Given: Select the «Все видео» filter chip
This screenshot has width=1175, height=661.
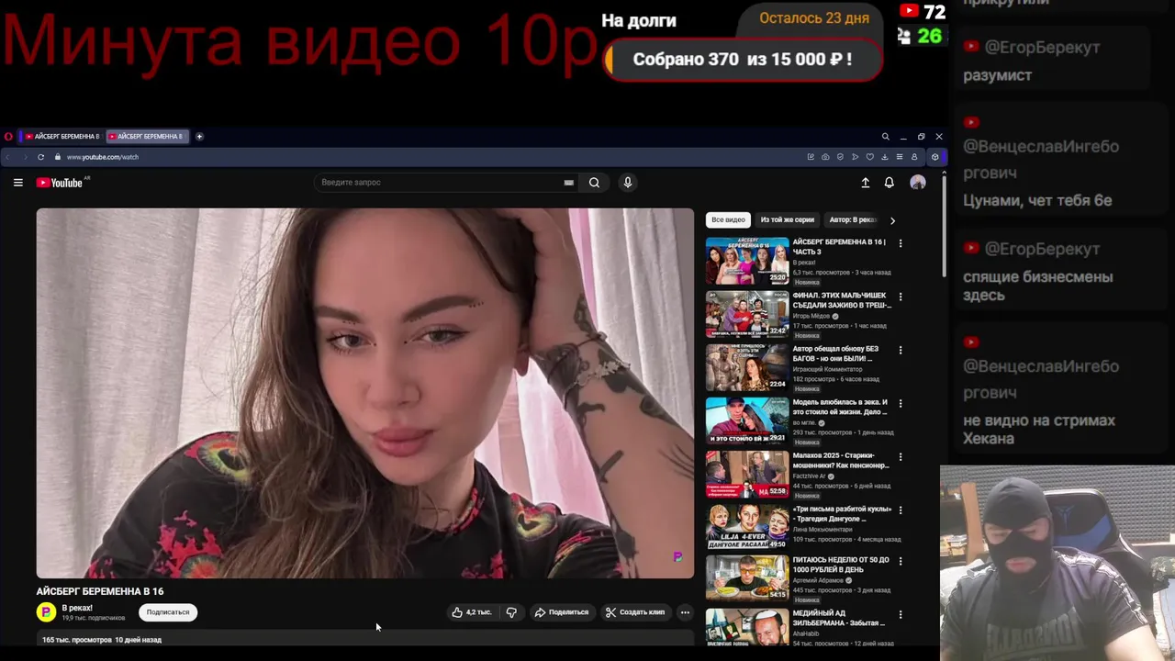Looking at the screenshot, I should coord(728,220).
